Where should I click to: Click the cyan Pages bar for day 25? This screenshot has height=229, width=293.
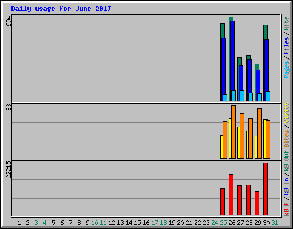coord(225,98)
